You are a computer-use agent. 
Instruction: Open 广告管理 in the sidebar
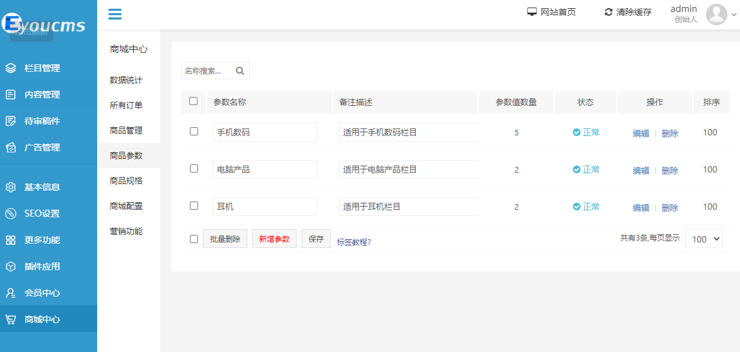(x=49, y=147)
